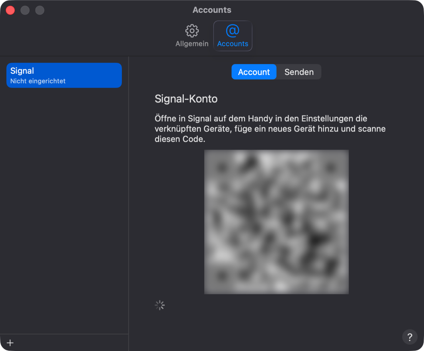
Task: Click the loading spinner below the QR code
Action: [160, 305]
